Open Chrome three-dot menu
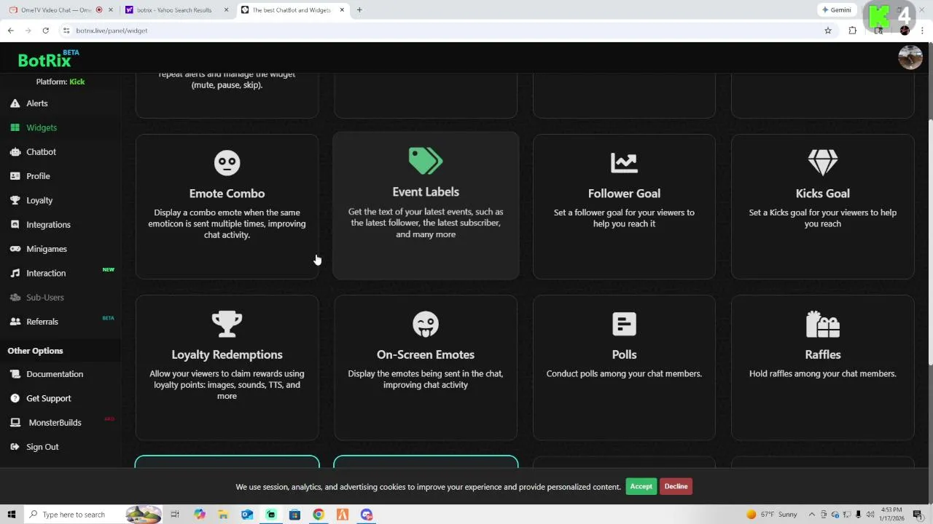This screenshot has width=933, height=524. (923, 31)
